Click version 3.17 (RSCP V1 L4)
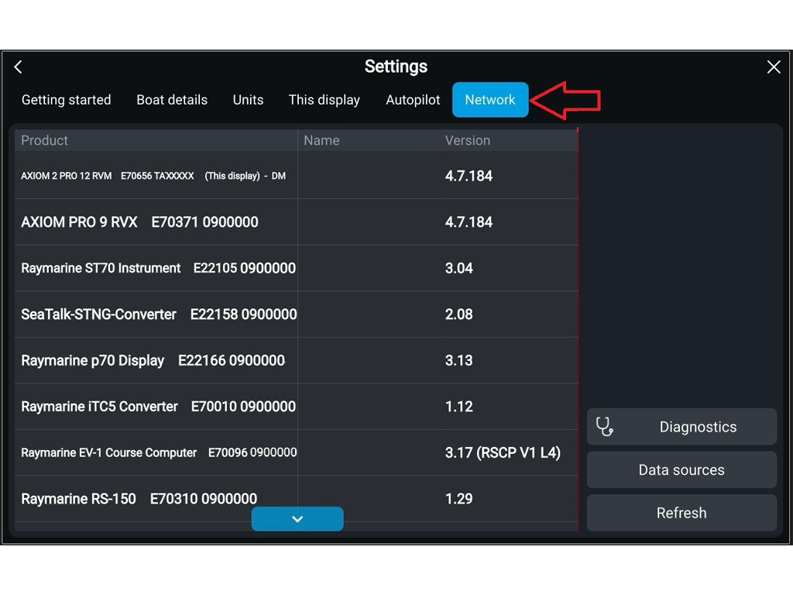Viewport: 793px width, 595px height. (503, 452)
